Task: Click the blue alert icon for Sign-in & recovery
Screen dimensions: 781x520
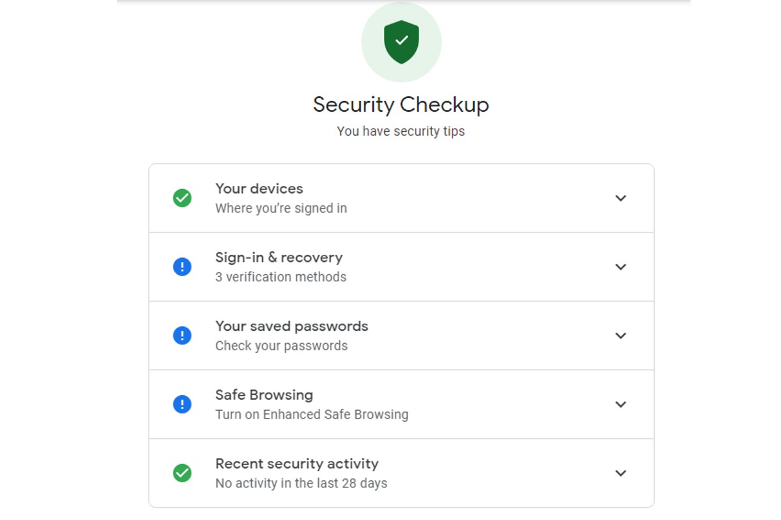Action: pos(182,266)
